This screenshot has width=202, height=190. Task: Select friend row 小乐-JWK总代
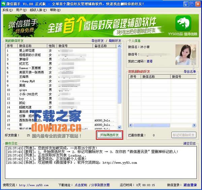pos(61,94)
